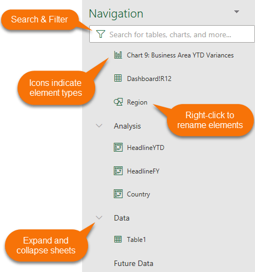The height and width of the screenshot is (272, 255).
Task: Click the chart icon beside Chart 9
Action: coord(118,55)
